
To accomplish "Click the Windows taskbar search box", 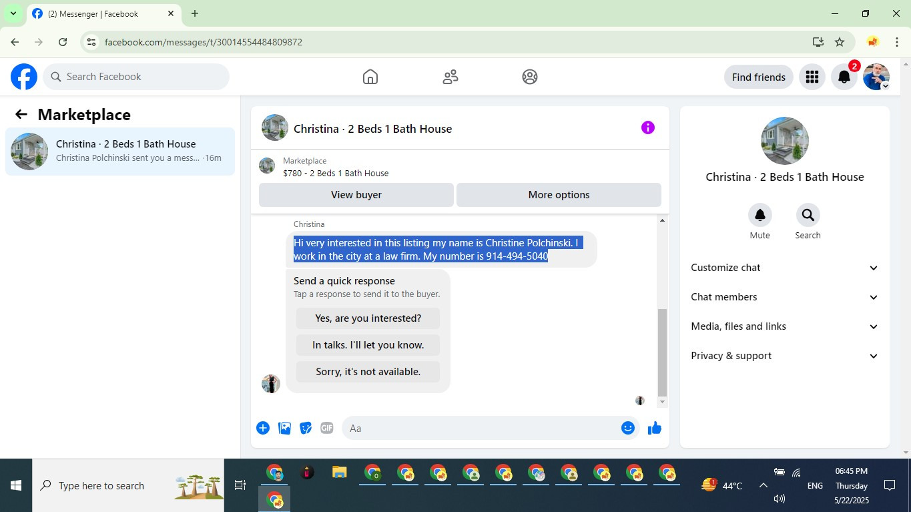I will 128,485.
